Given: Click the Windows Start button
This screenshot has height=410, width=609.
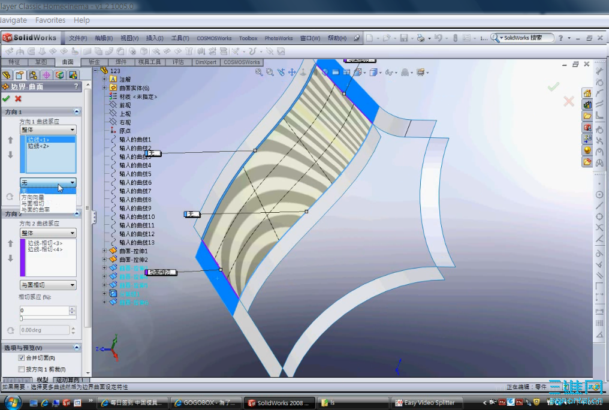Looking at the screenshot, I should [x=12, y=403].
